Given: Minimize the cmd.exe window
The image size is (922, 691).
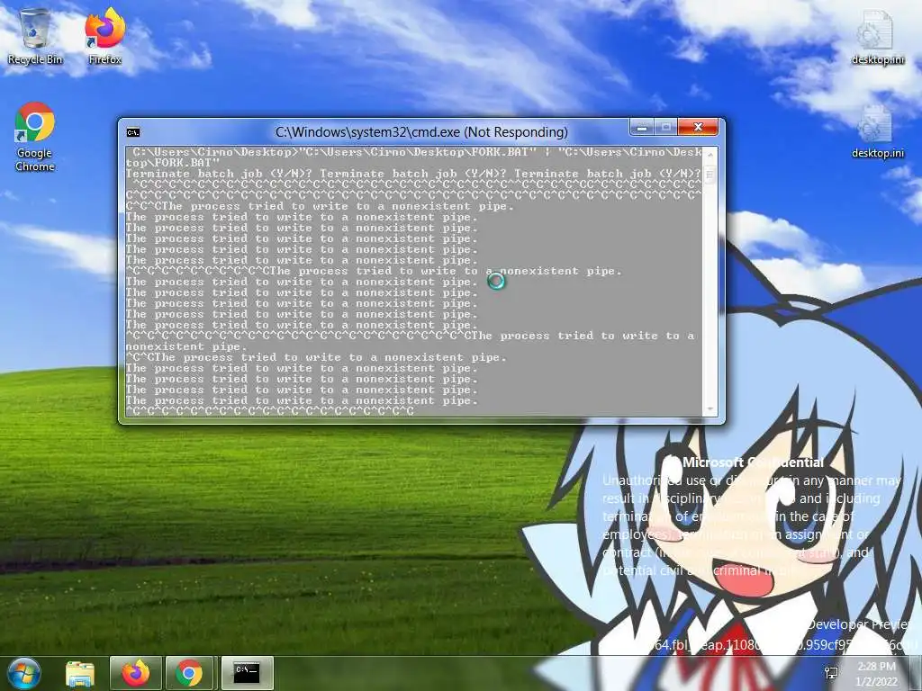Looking at the screenshot, I should 641,127.
